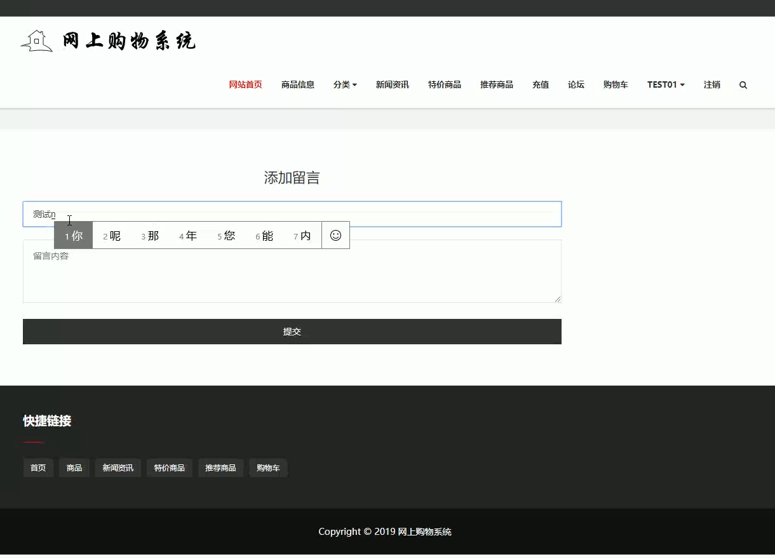This screenshot has height=559, width=775.
Task: Open the 充值 recharge page
Action: 540,84
